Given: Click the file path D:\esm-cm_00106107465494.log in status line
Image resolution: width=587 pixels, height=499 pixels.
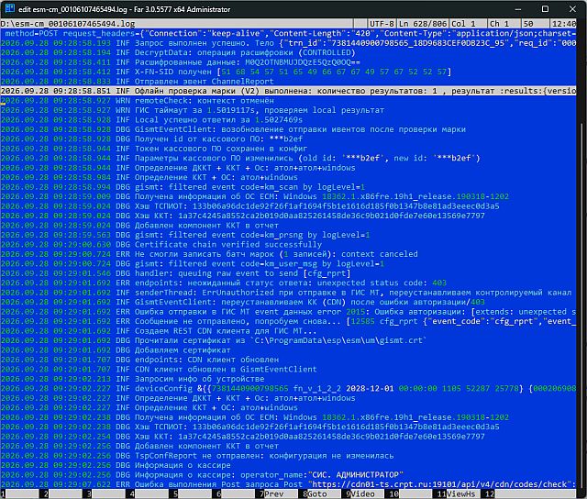Looking at the screenshot, I should pyautogui.click(x=68, y=24).
